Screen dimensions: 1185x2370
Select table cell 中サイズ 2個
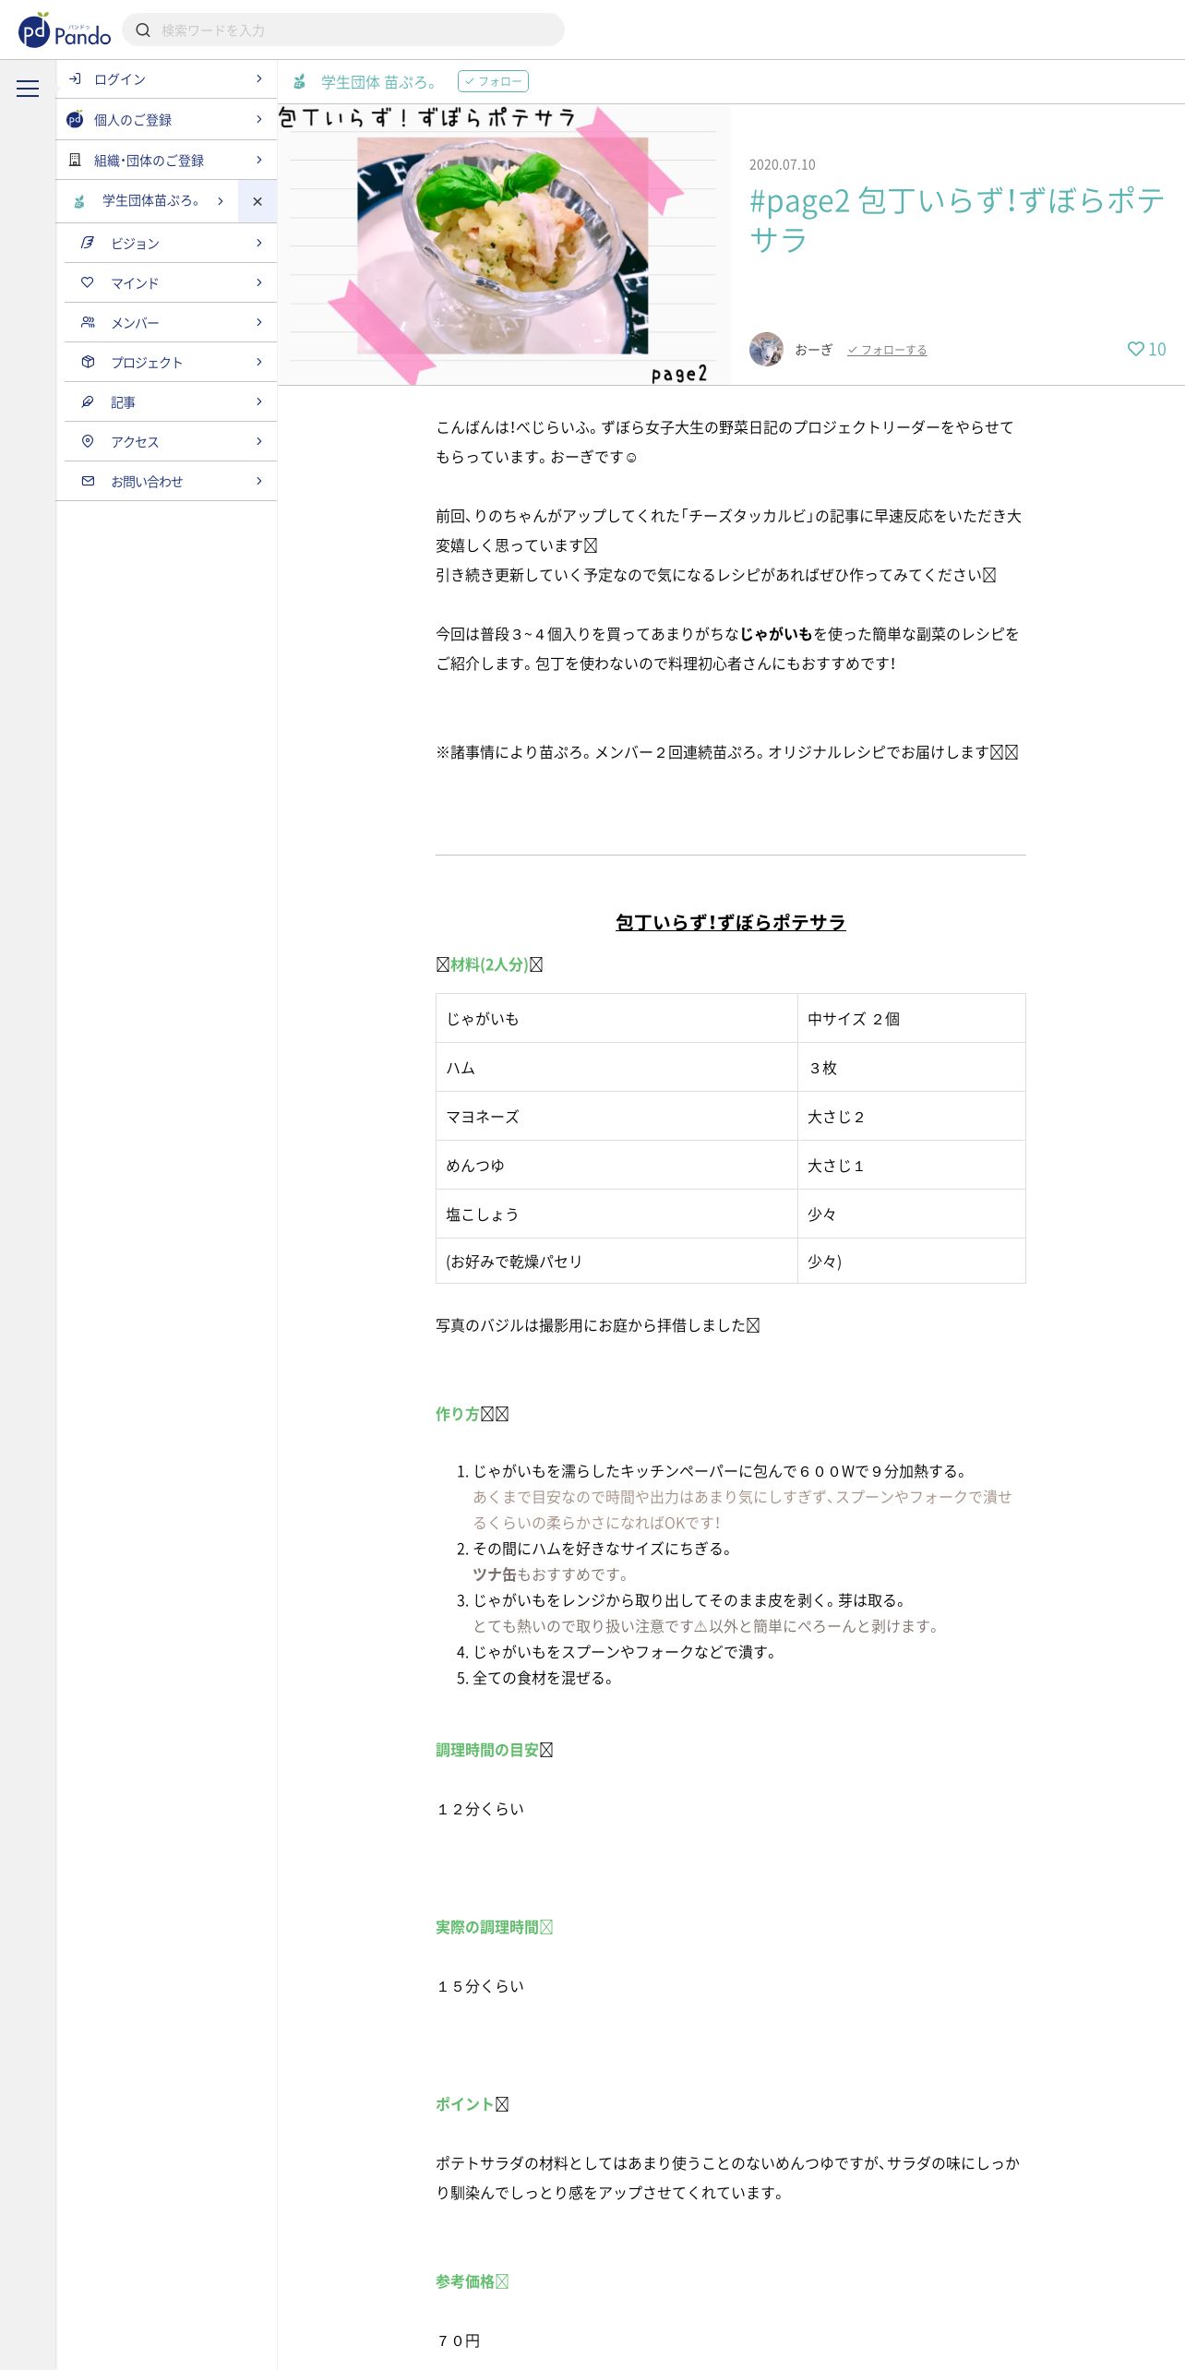point(911,1018)
